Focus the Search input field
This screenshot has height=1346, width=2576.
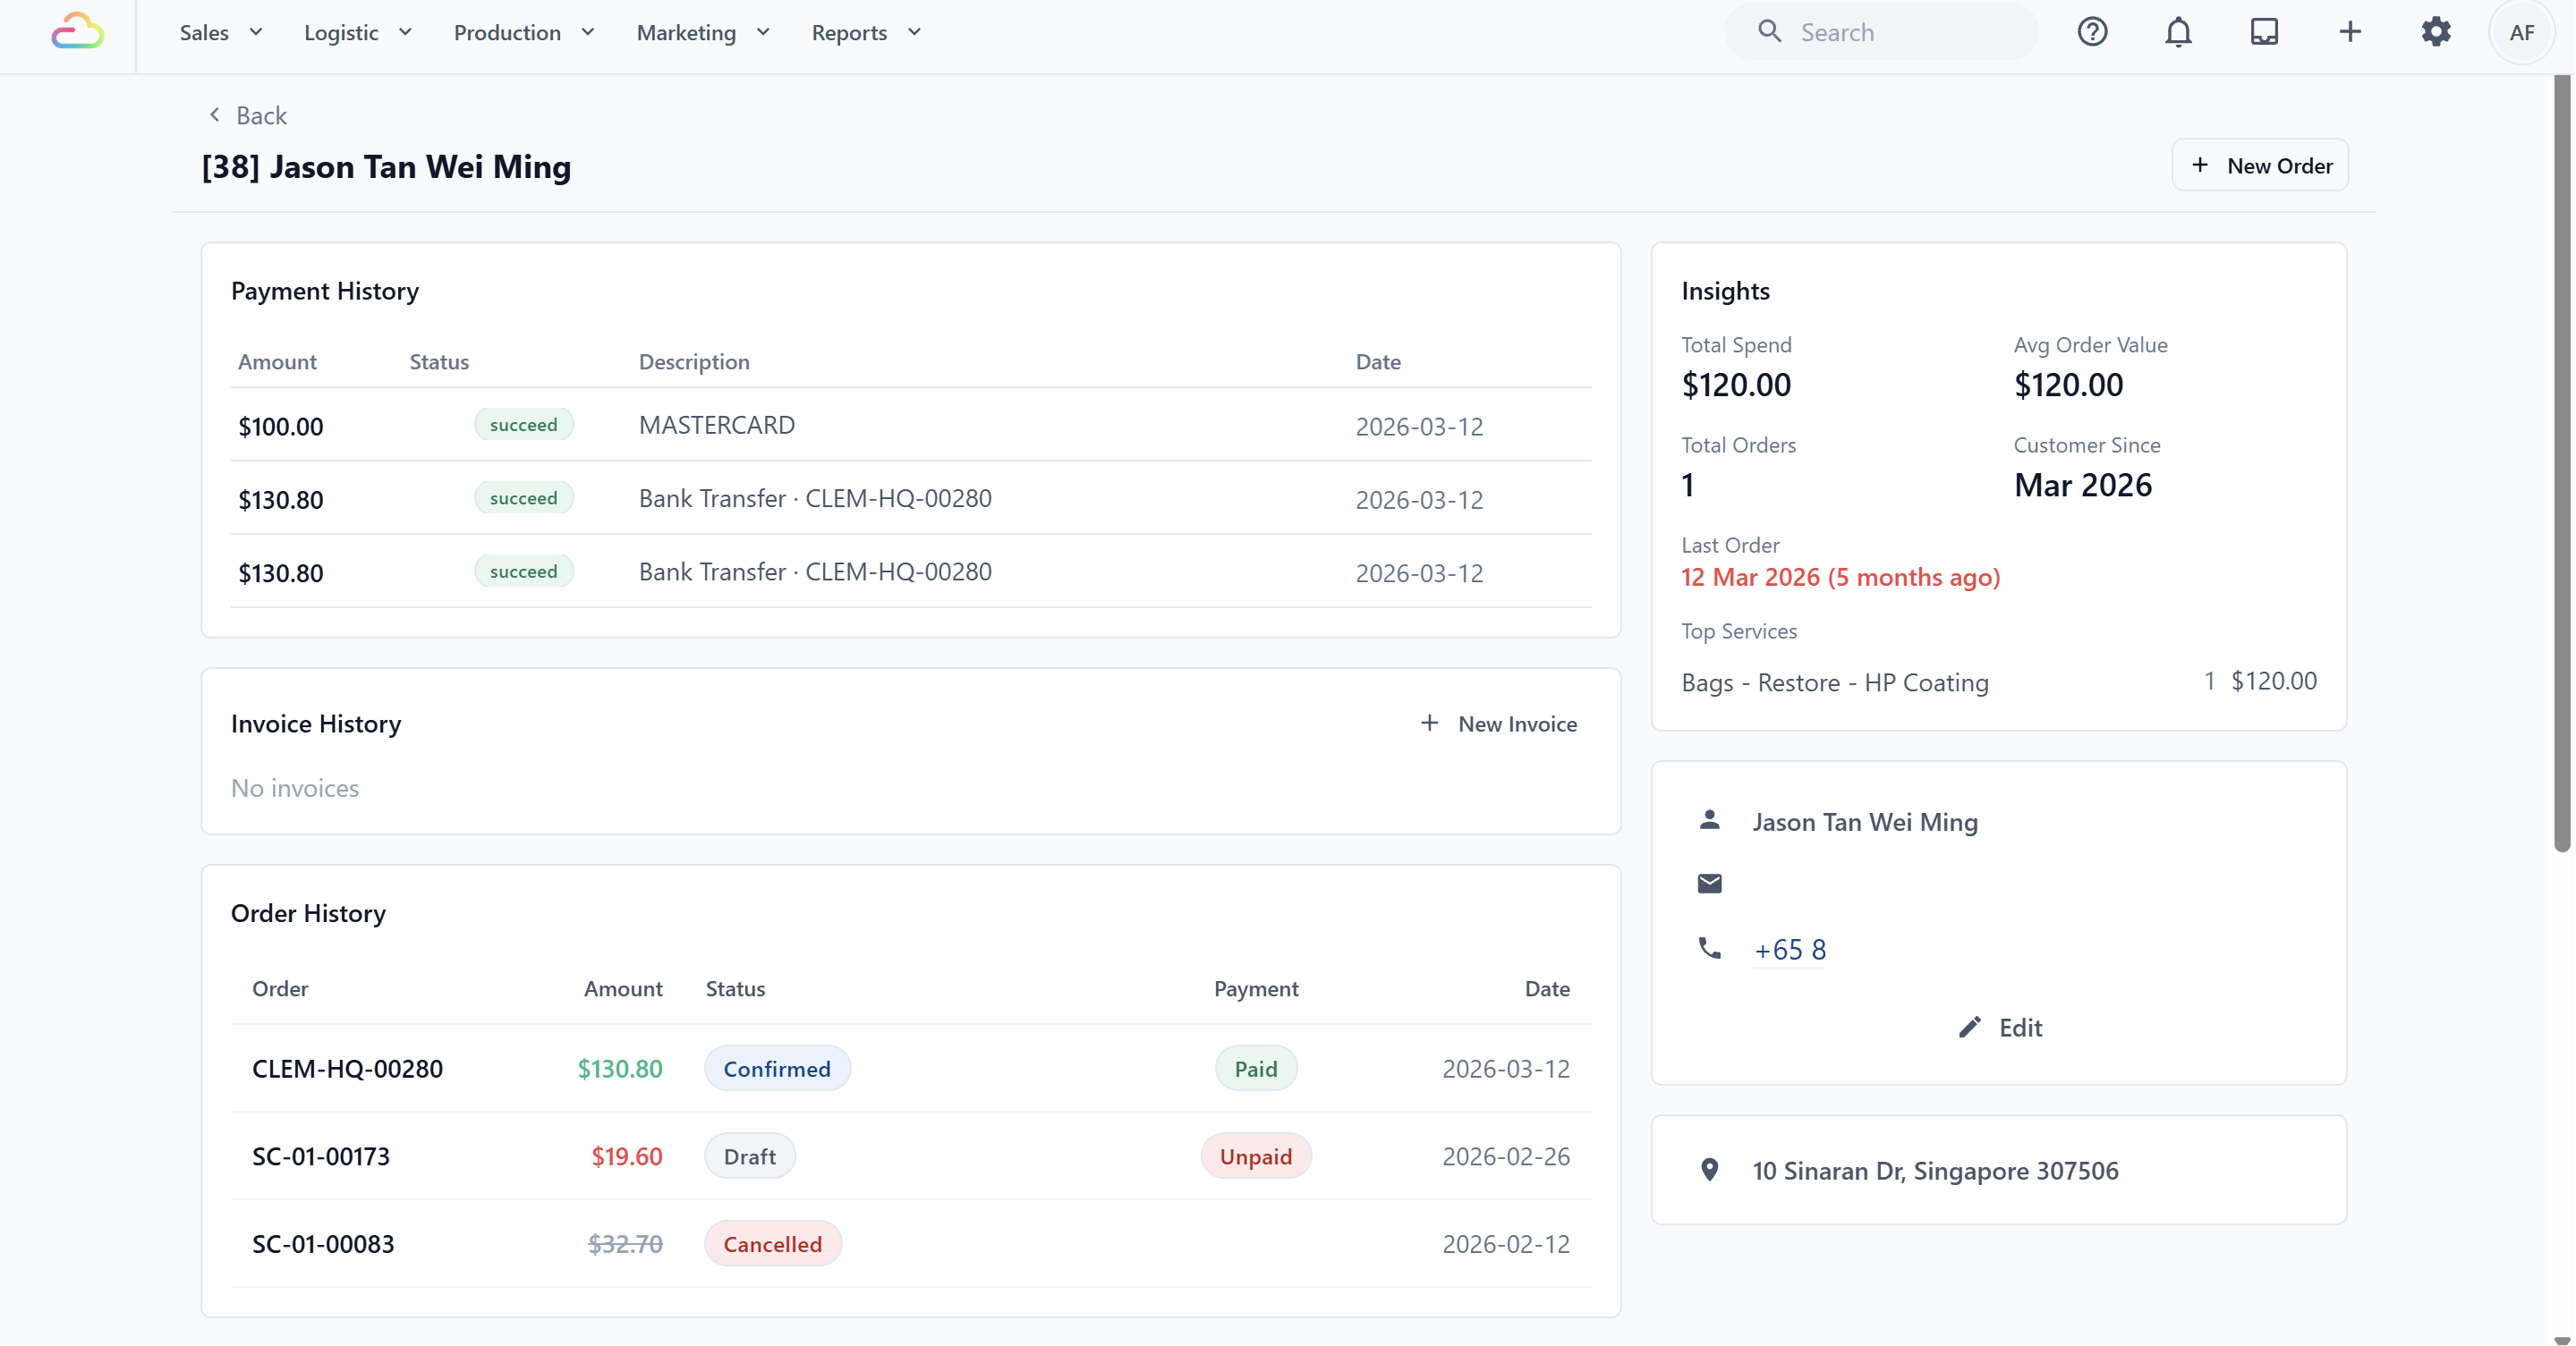(x=1880, y=32)
